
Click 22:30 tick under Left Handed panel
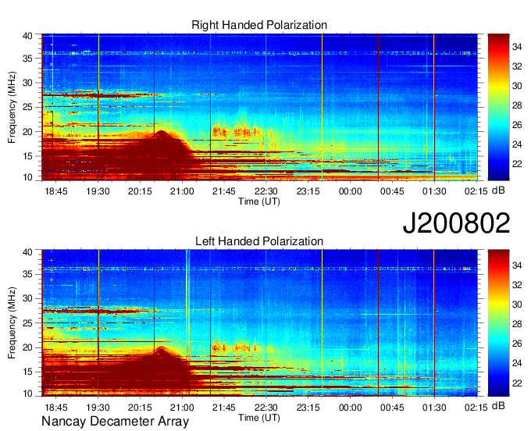click(266, 408)
